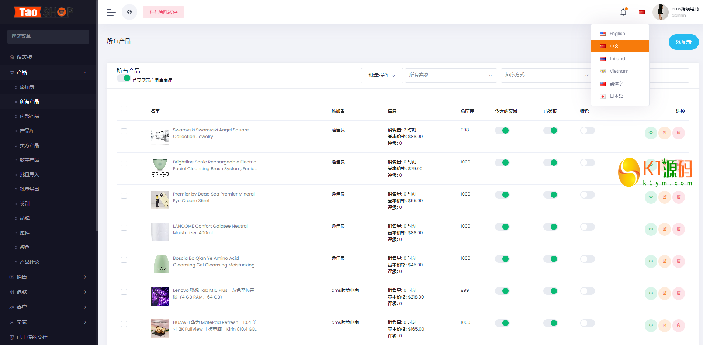Viewport: 703px width, 345px height.
Task: Choose Vietnam in the language list
Action: click(619, 71)
